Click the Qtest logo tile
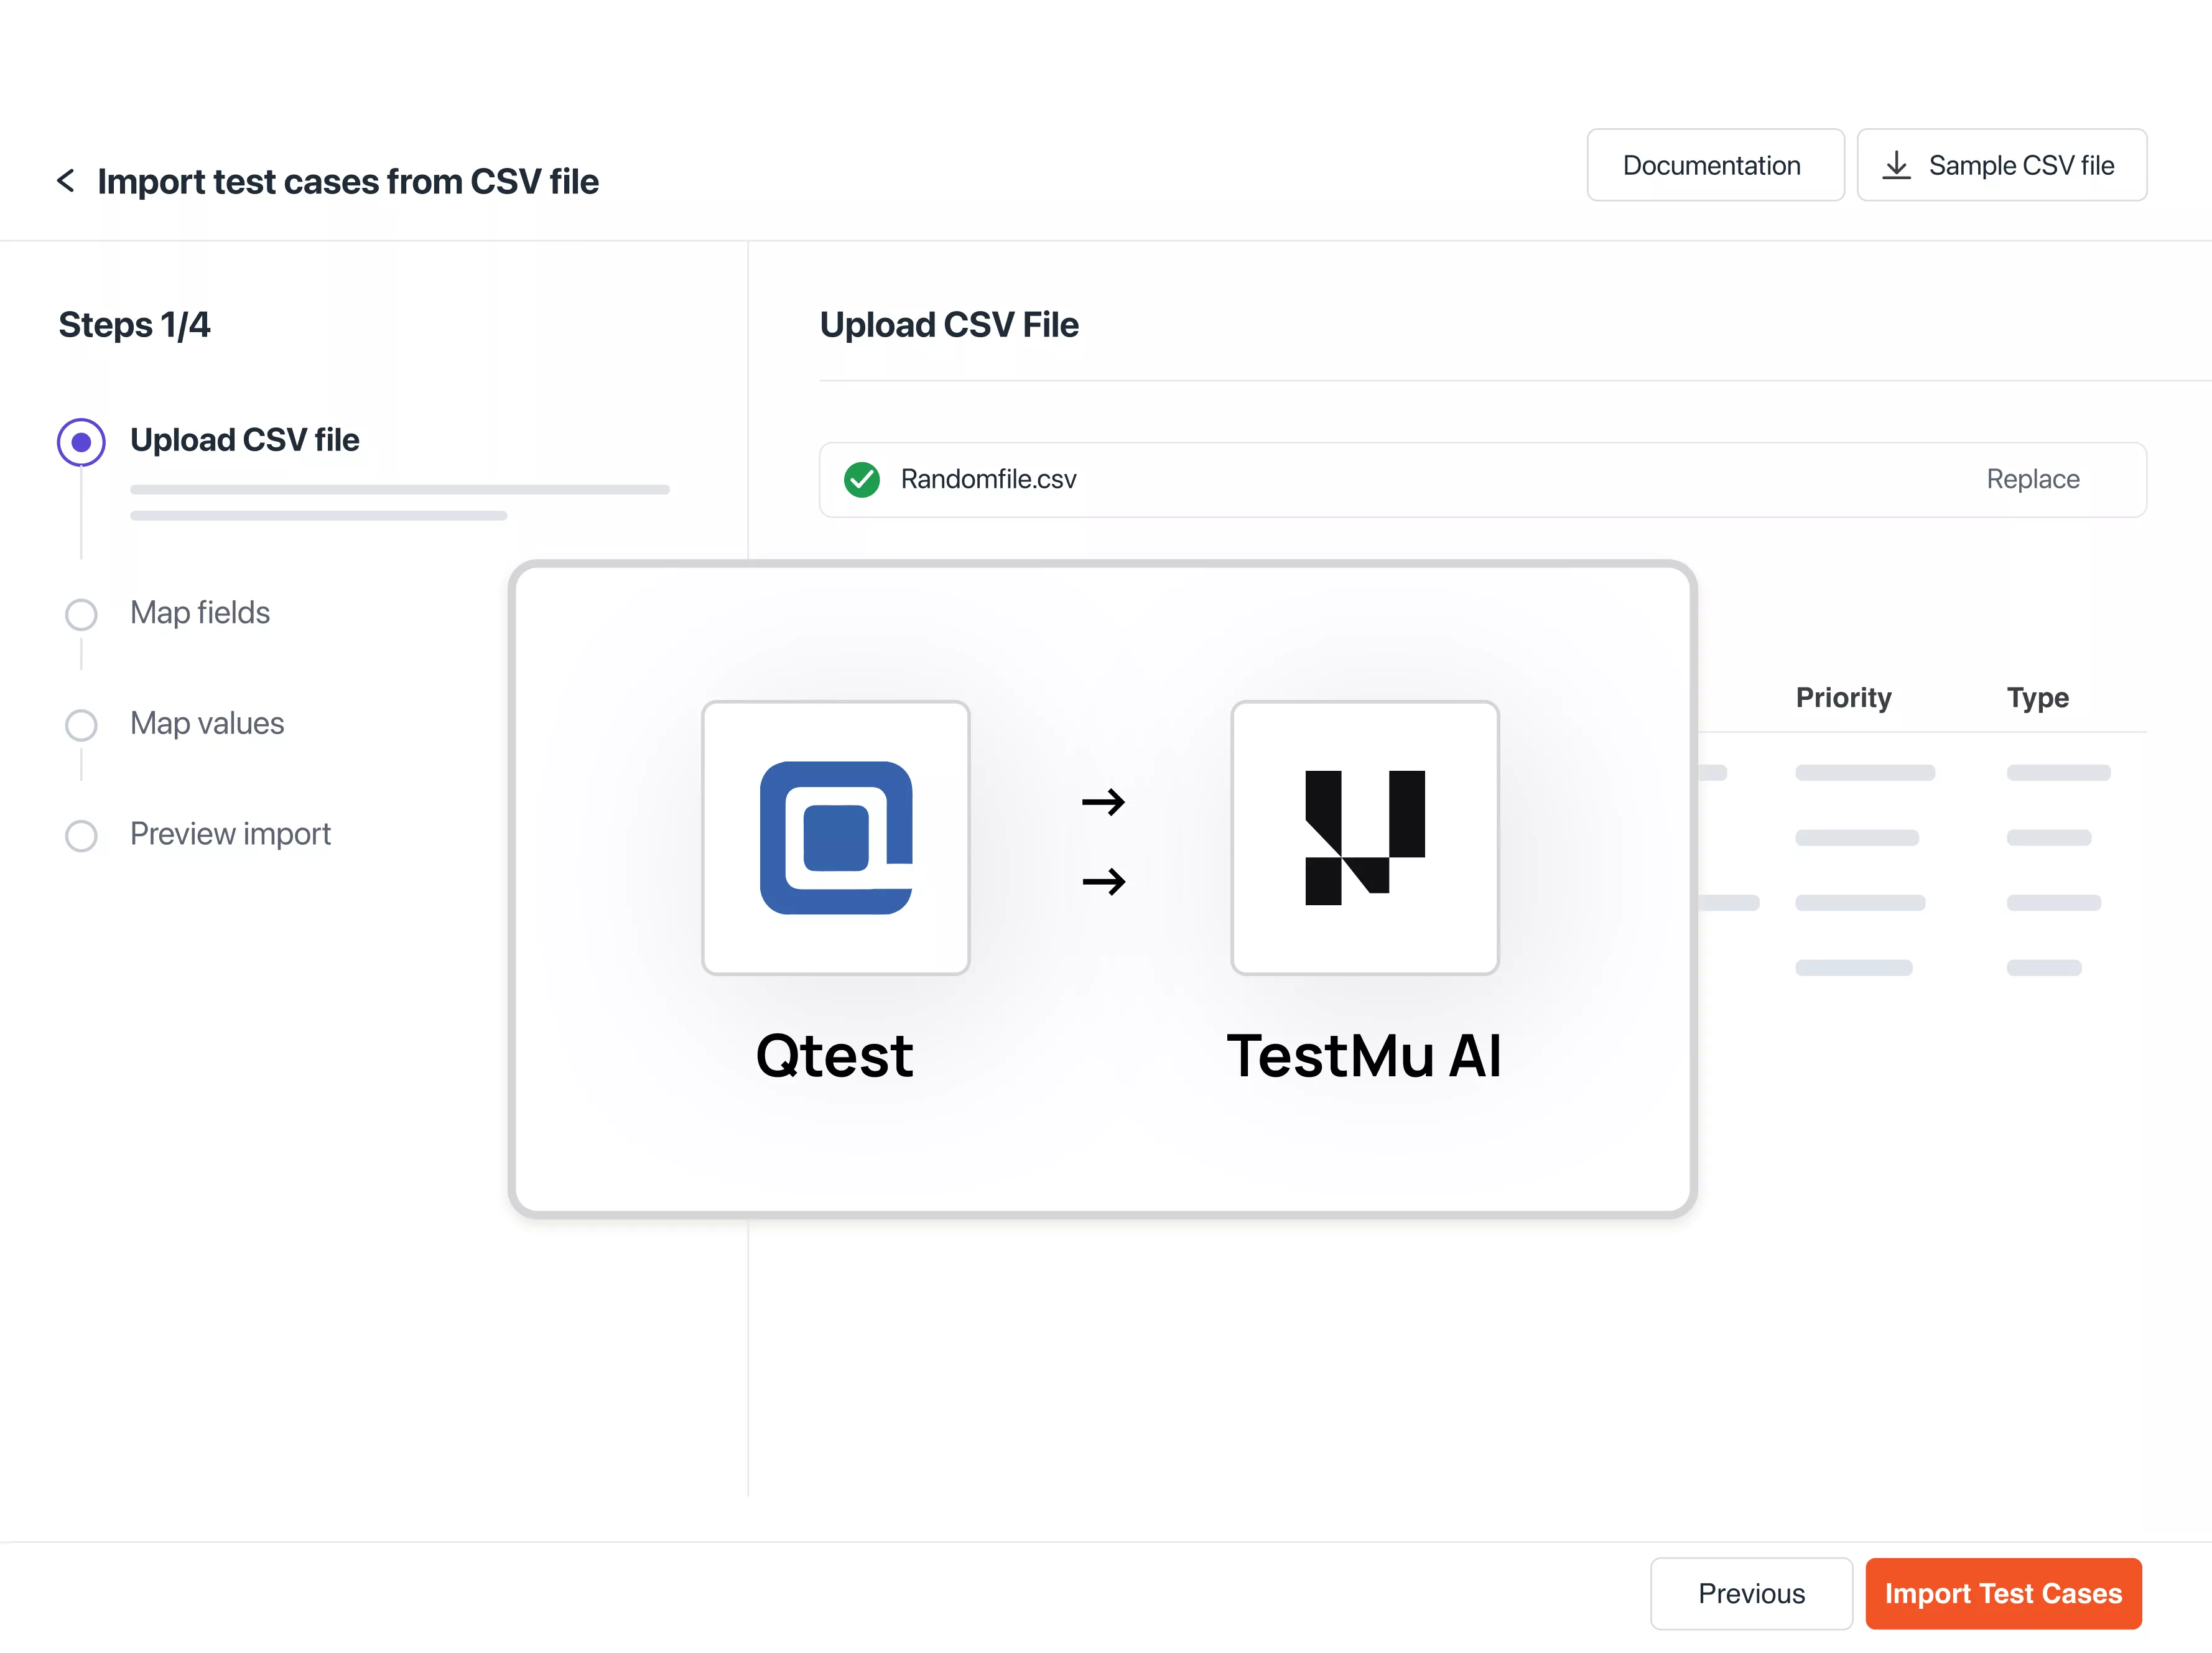Image resolution: width=2212 pixels, height=1653 pixels. tap(835, 837)
